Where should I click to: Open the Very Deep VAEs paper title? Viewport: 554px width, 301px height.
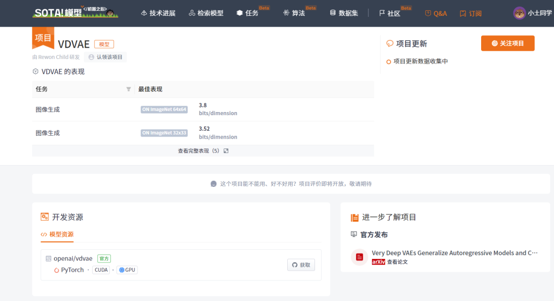pos(454,253)
